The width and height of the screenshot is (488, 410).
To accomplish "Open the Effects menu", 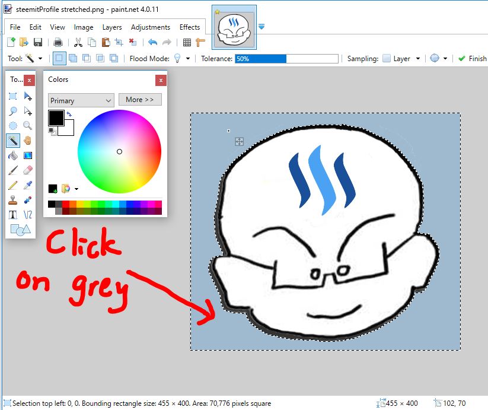I will coord(190,27).
